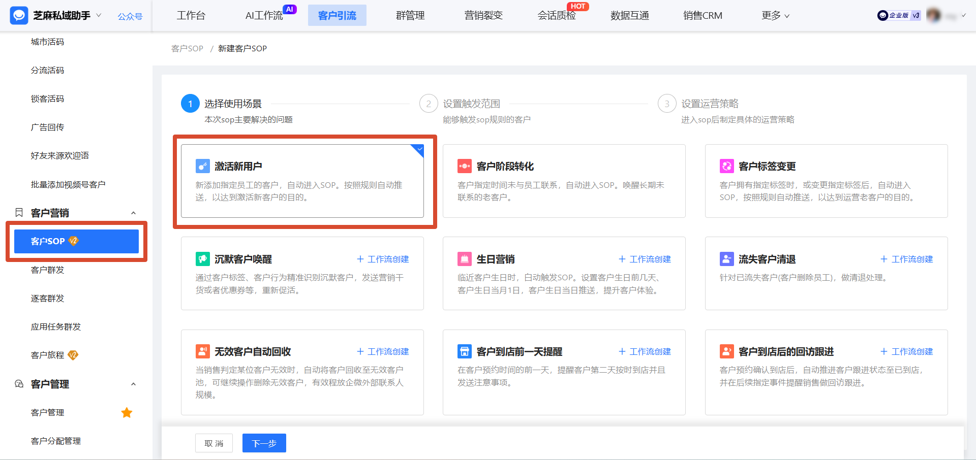
Task: Select 客户SOP in the sidebar
Action: pos(76,241)
